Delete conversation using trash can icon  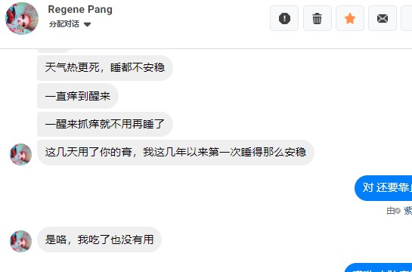pyautogui.click(x=318, y=18)
